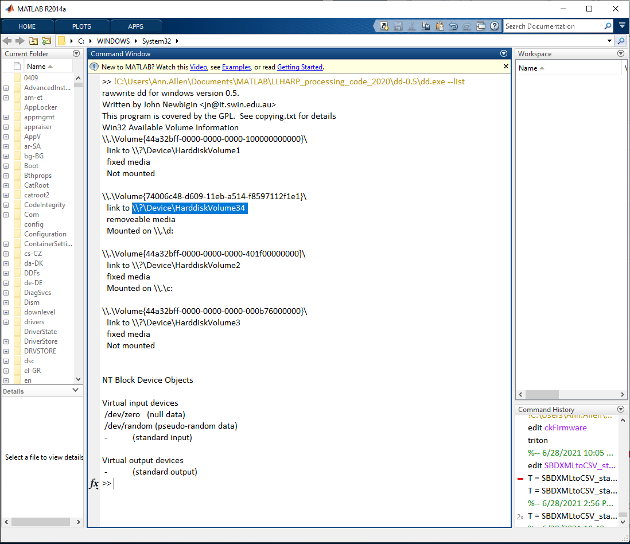Open MATLAB Help via the question mark icon
This screenshot has height=544, width=630.
click(x=494, y=26)
